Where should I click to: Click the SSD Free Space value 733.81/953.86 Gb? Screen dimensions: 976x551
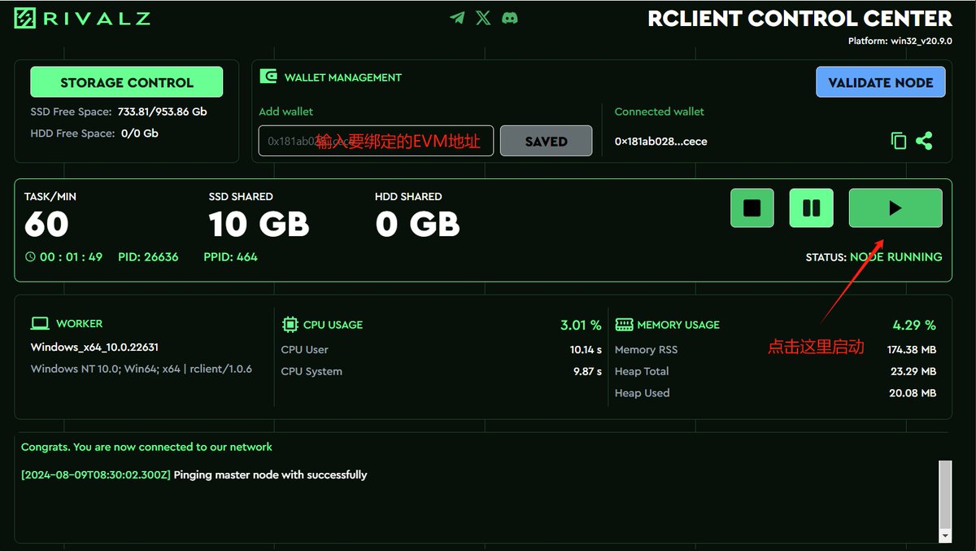[x=163, y=112]
